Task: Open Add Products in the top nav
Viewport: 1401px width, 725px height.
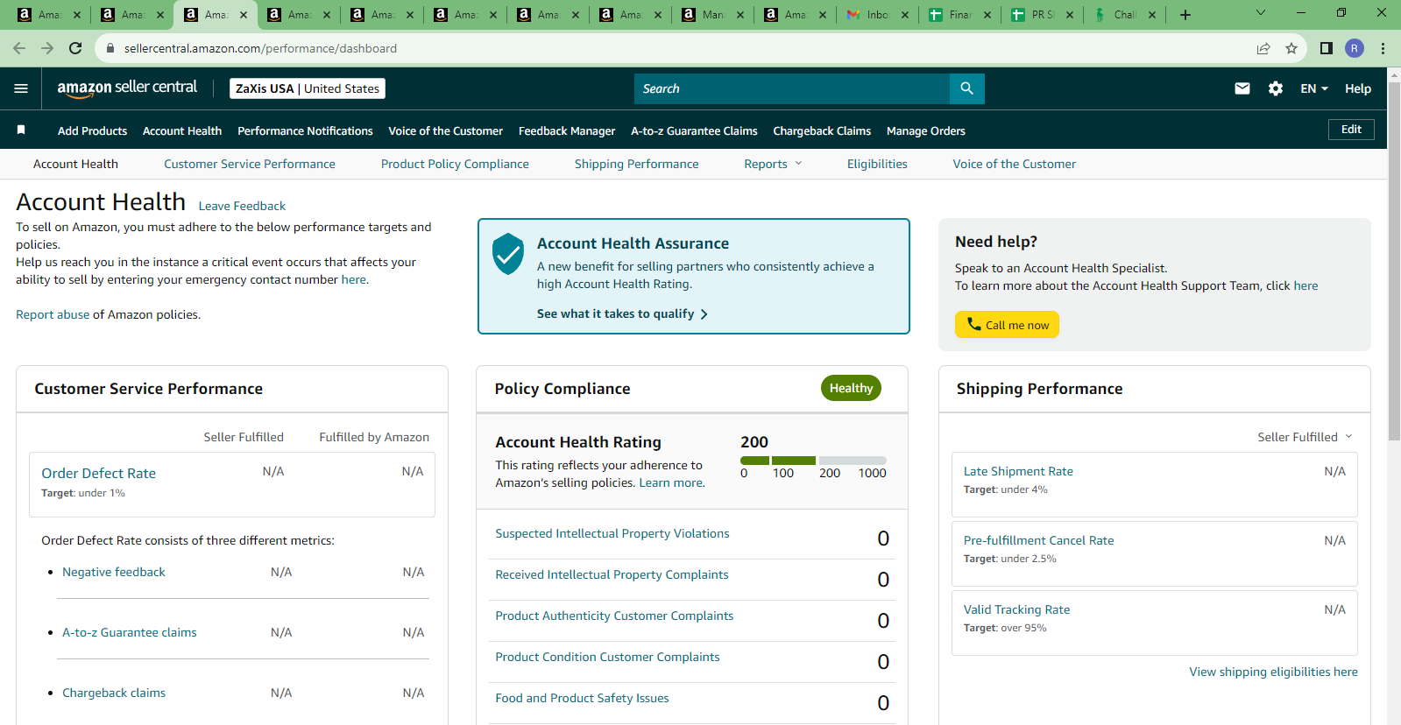Action: pyautogui.click(x=92, y=130)
